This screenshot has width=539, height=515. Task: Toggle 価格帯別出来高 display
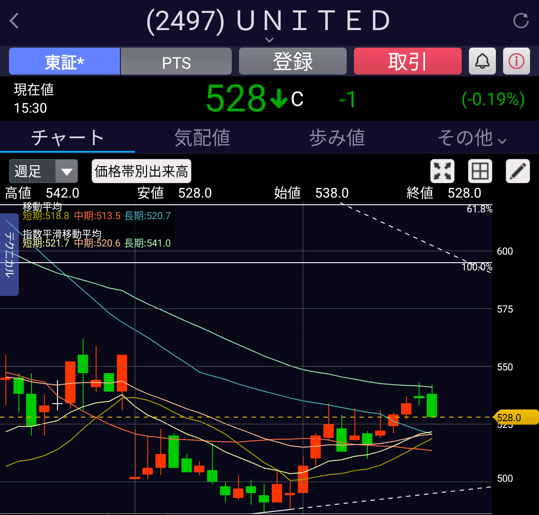pos(141,171)
